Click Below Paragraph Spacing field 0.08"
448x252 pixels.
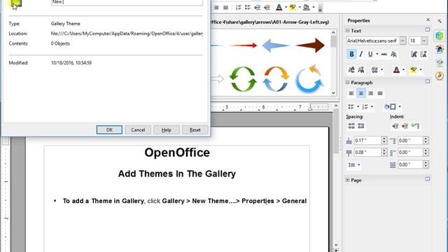(367, 153)
